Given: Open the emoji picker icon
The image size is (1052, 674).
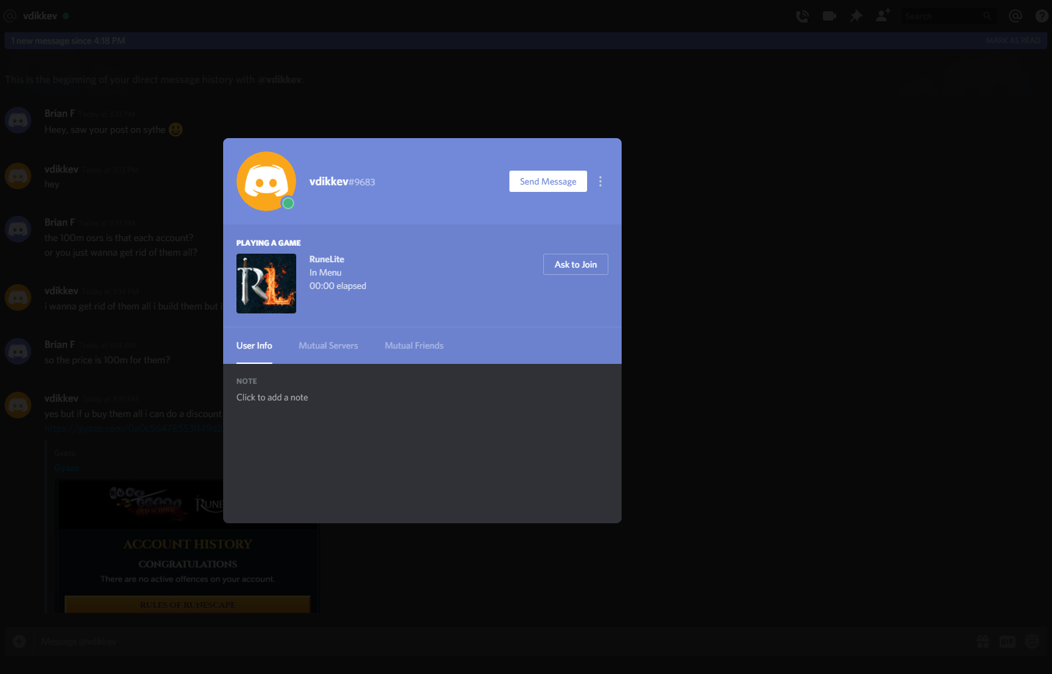Looking at the screenshot, I should tap(1032, 641).
